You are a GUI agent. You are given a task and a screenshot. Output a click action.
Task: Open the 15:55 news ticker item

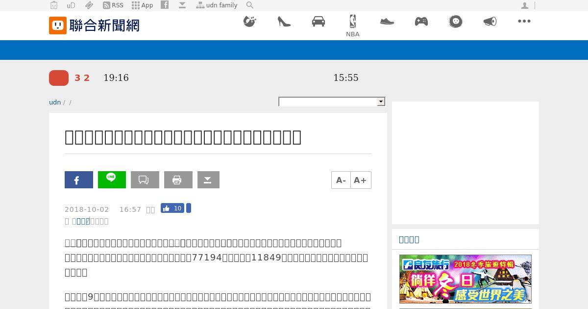coord(346,78)
